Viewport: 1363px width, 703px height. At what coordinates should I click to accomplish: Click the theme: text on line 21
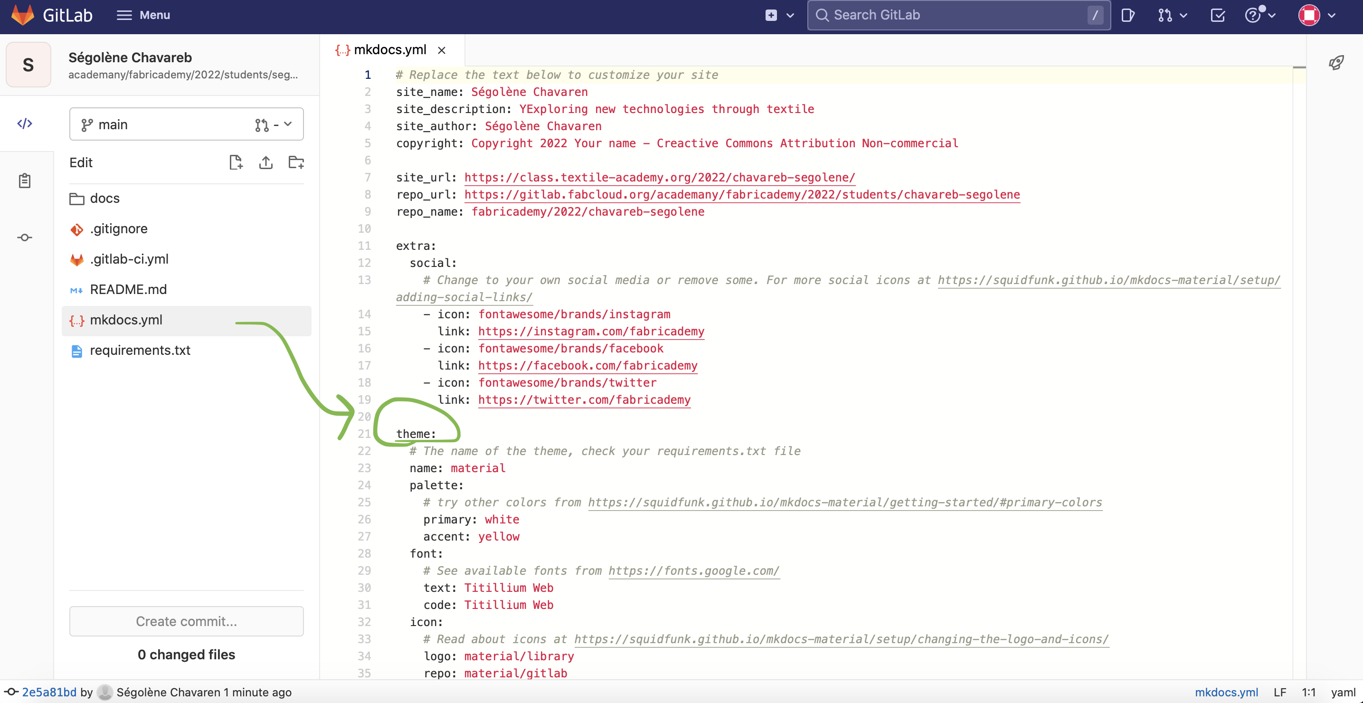[x=416, y=434]
